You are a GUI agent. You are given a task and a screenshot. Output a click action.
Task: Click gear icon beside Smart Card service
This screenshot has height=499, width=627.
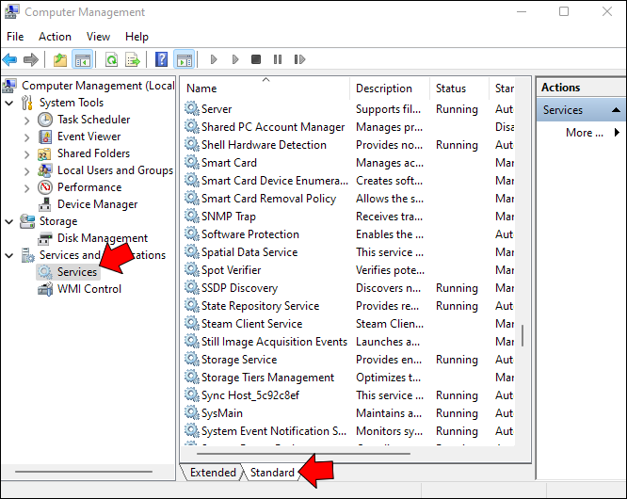click(192, 162)
